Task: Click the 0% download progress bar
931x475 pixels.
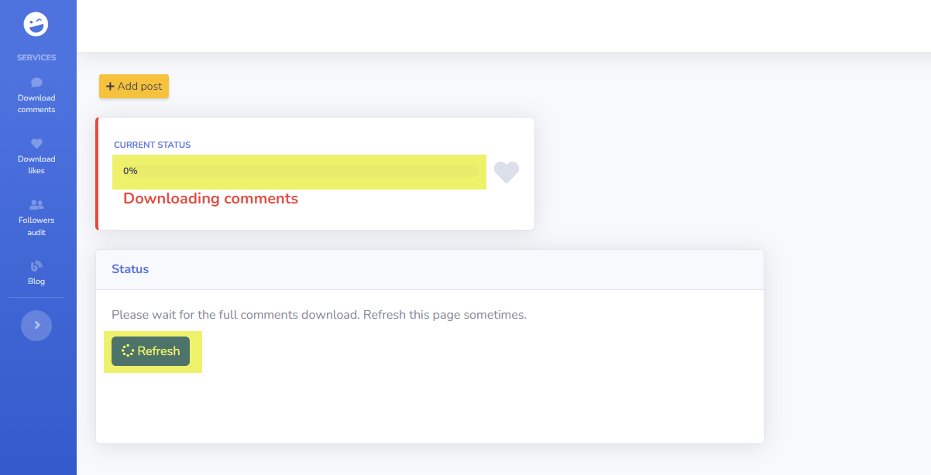Action: click(x=299, y=171)
